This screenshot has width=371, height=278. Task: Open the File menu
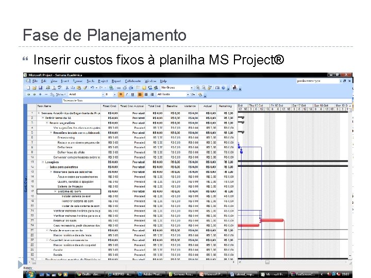point(35,81)
